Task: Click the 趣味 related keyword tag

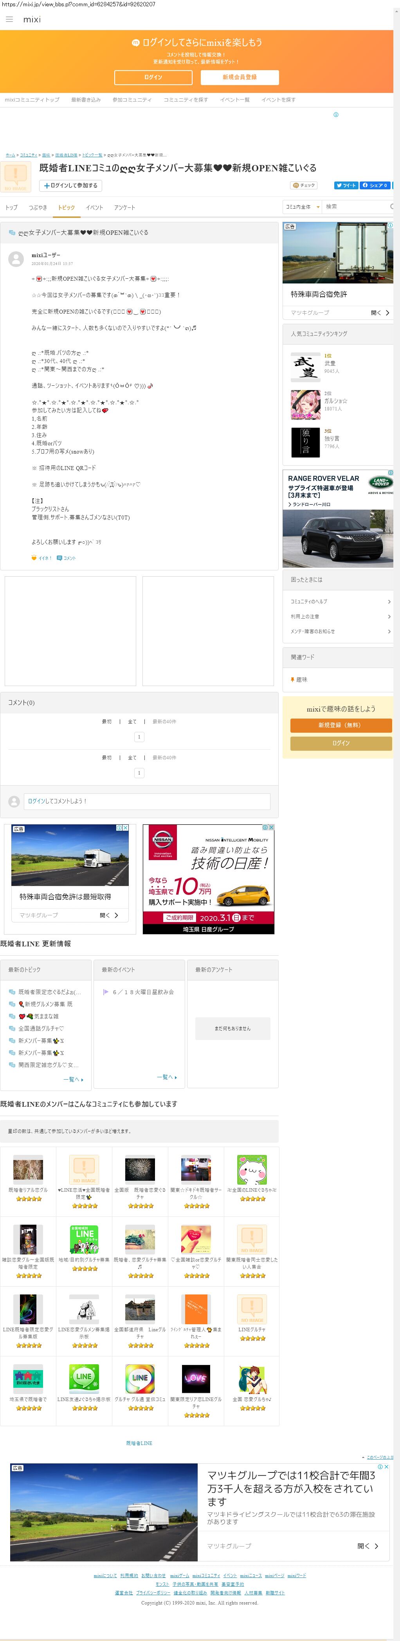Action: tap(301, 680)
